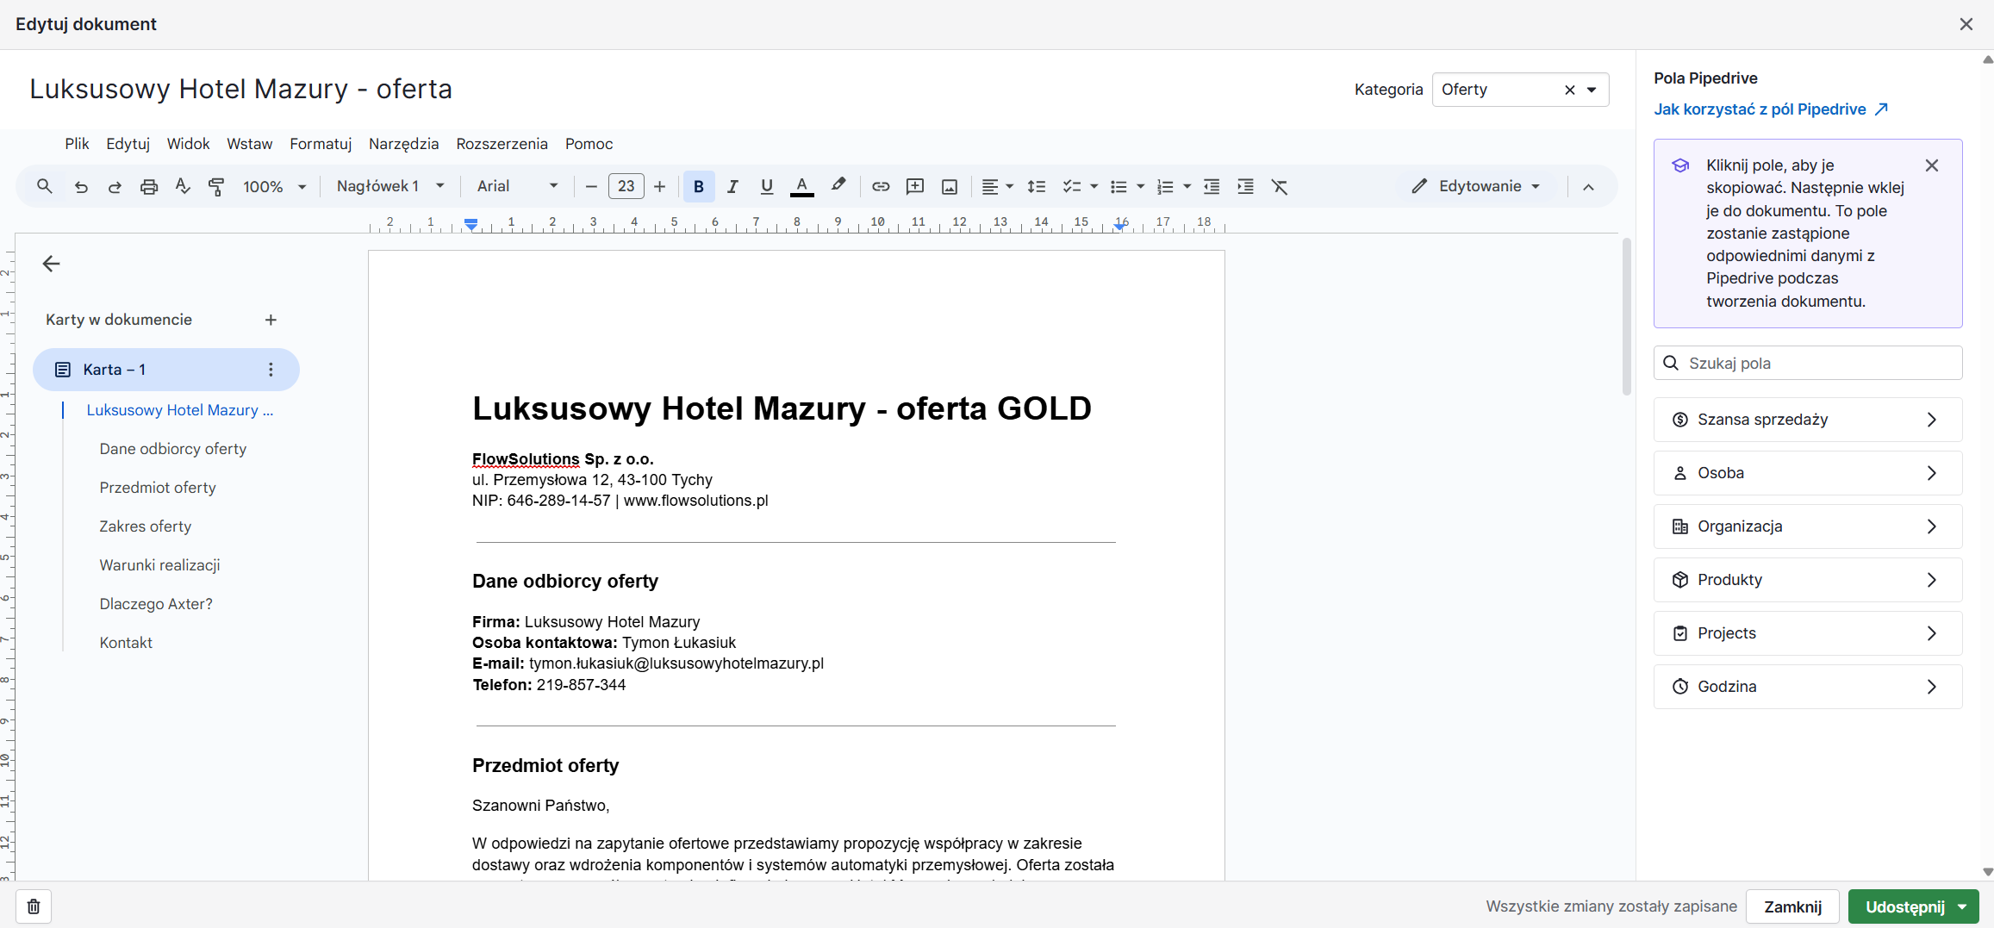
Task: Open the highlight color marker
Action: point(838,186)
